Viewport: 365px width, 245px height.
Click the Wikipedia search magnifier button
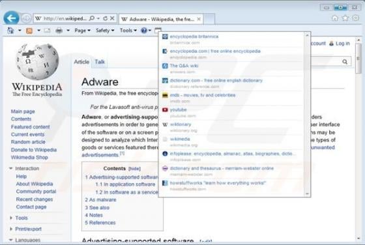click(345, 62)
